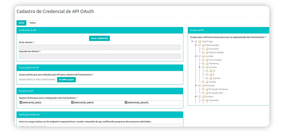This screenshot has height=134, width=284.
Task: Click the Vendas label
Action: click(212, 82)
